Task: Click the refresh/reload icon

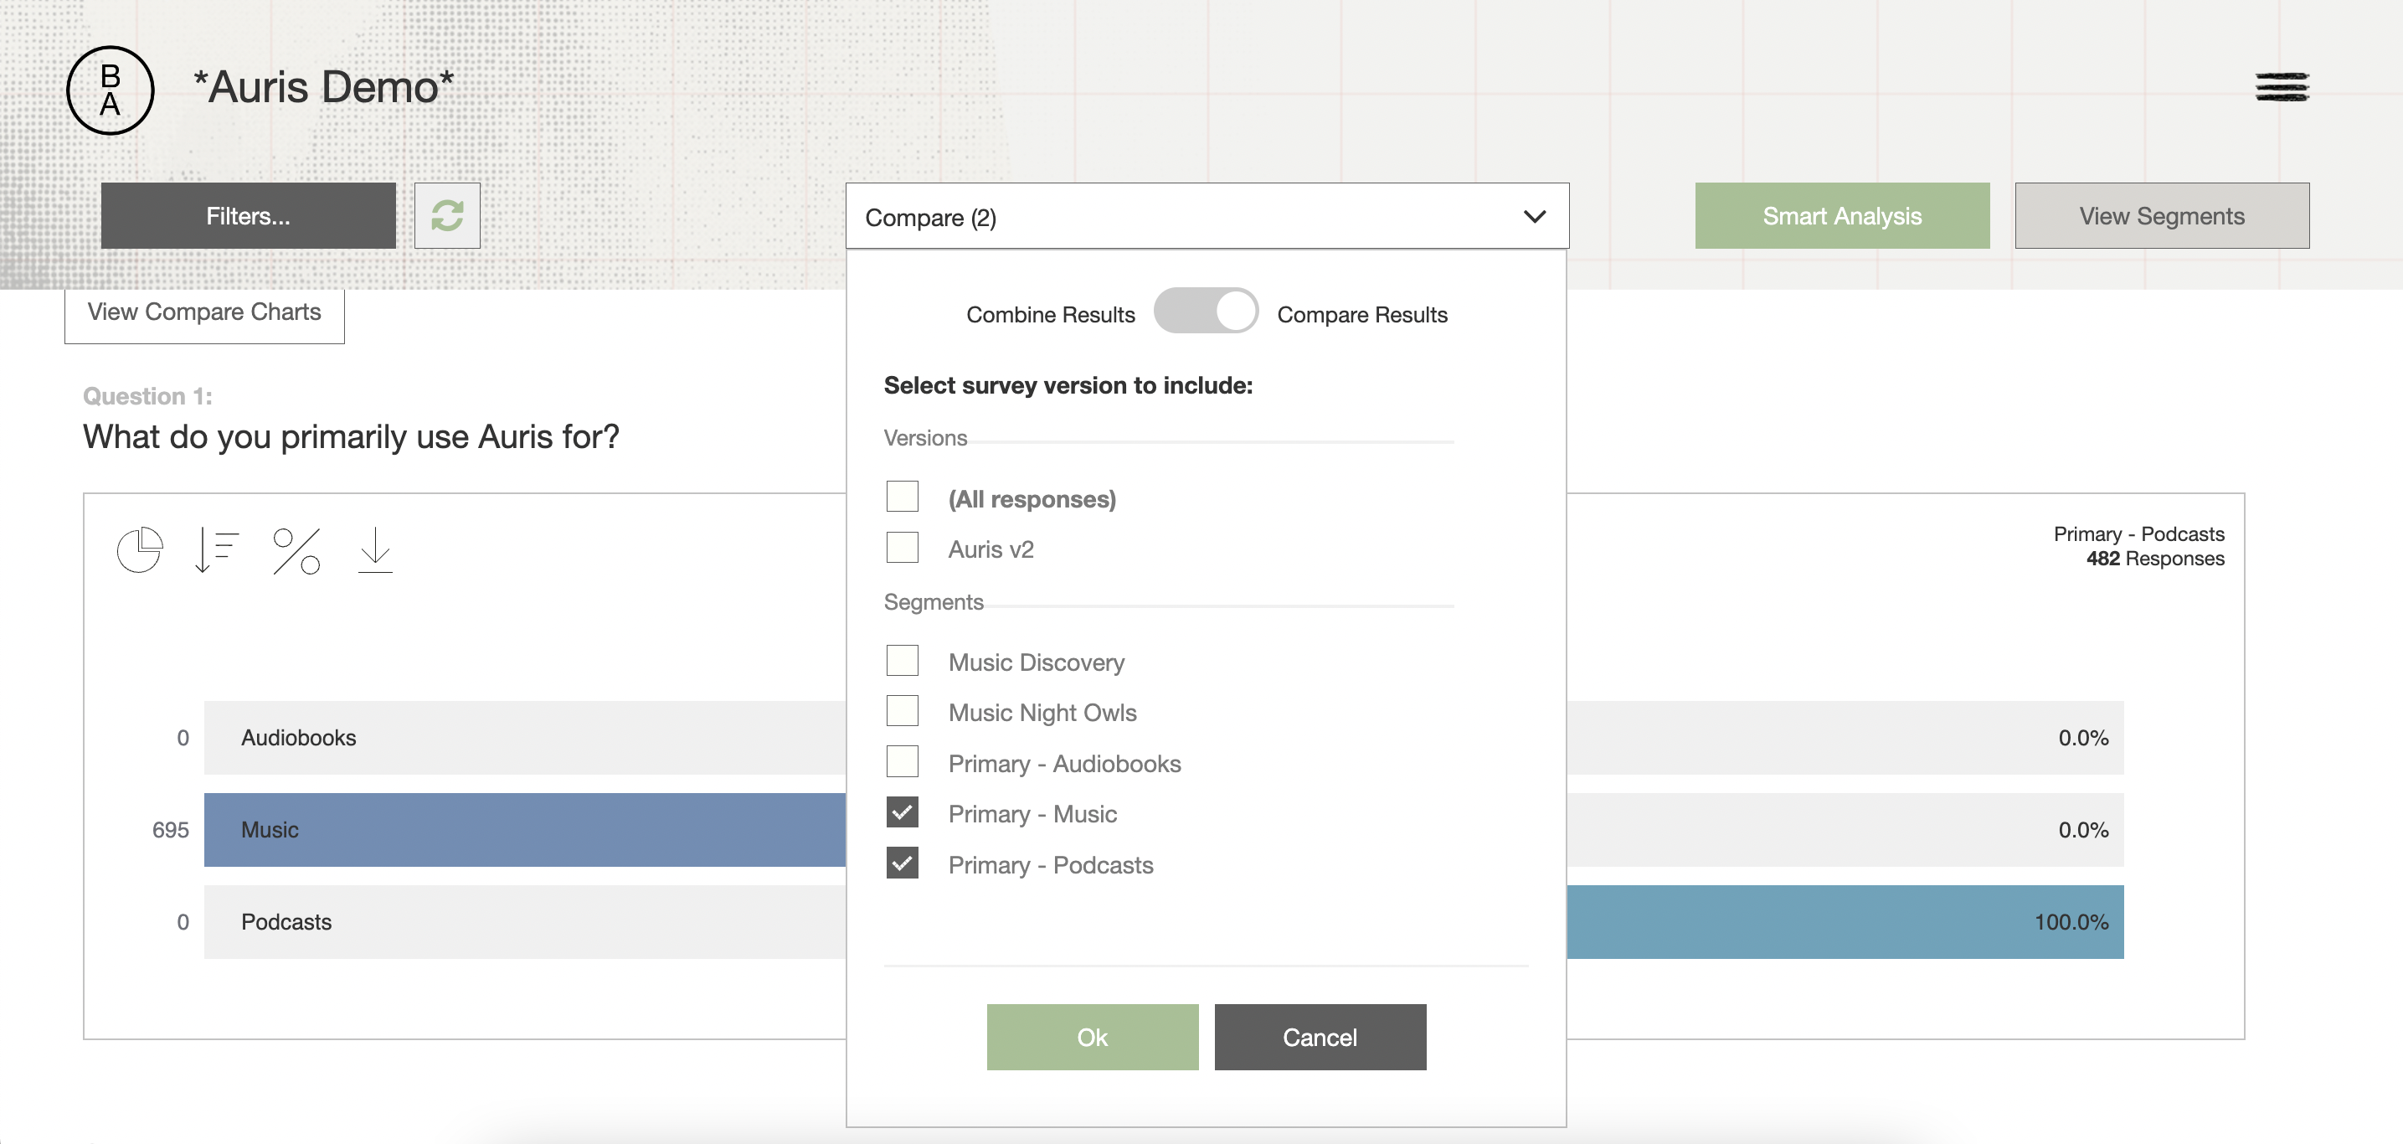Action: coord(447,214)
